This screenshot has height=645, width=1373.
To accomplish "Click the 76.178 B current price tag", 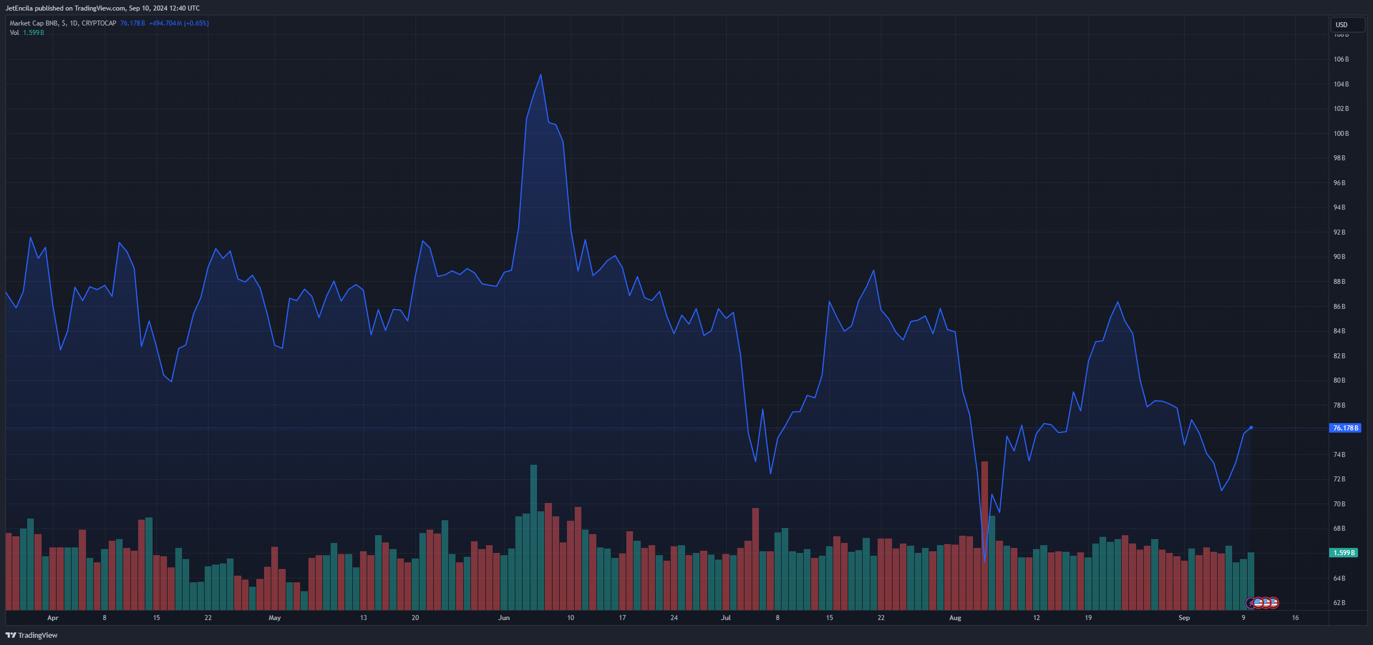I will [x=1345, y=428].
